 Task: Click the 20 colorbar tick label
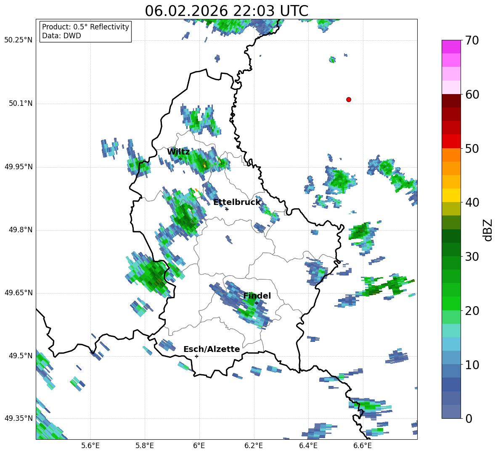pyautogui.click(x=472, y=310)
